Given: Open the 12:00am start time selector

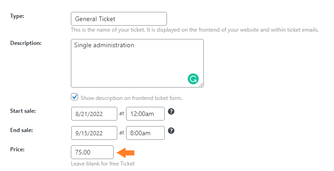Looking at the screenshot, I should point(145,114).
